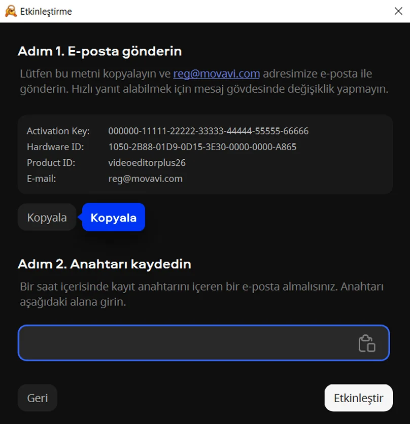Click the "Adım 1. E-posta gönderin" heading
410x424 pixels.
tap(99, 51)
